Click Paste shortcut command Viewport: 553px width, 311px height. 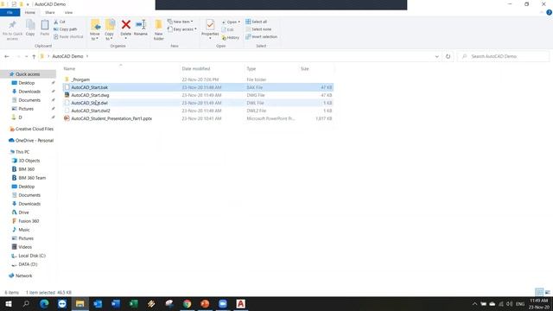tap(68, 36)
